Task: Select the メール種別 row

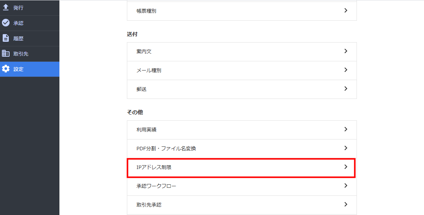Action: (x=242, y=70)
